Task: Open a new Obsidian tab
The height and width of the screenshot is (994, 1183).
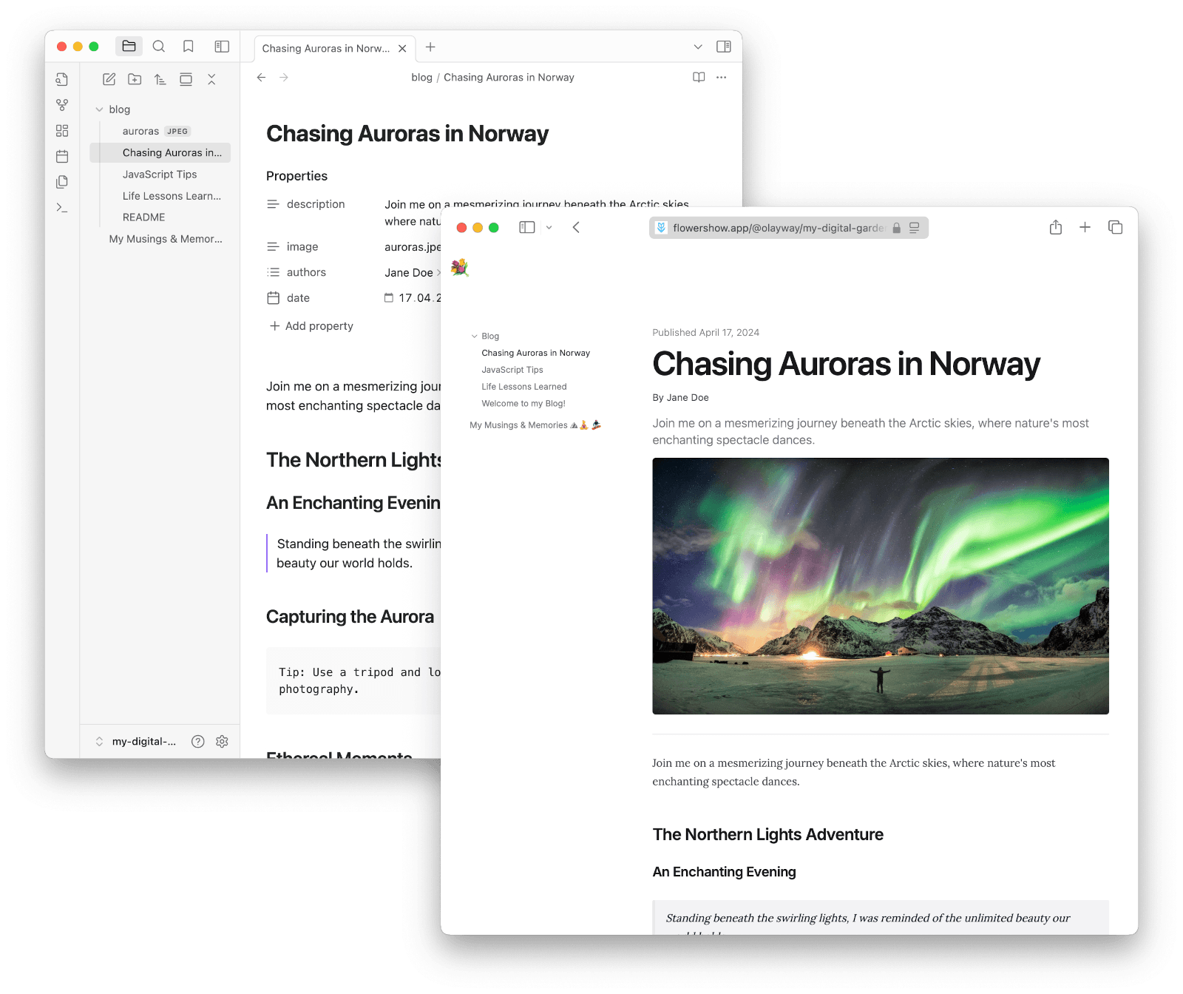Action: click(430, 47)
